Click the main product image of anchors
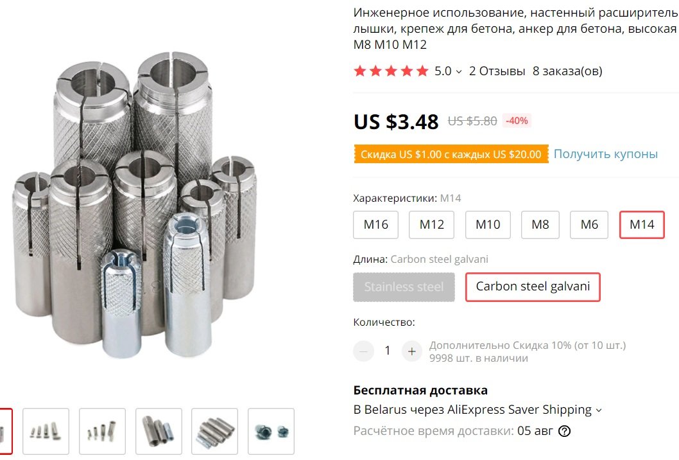This screenshot has width=679, height=460. [x=134, y=204]
